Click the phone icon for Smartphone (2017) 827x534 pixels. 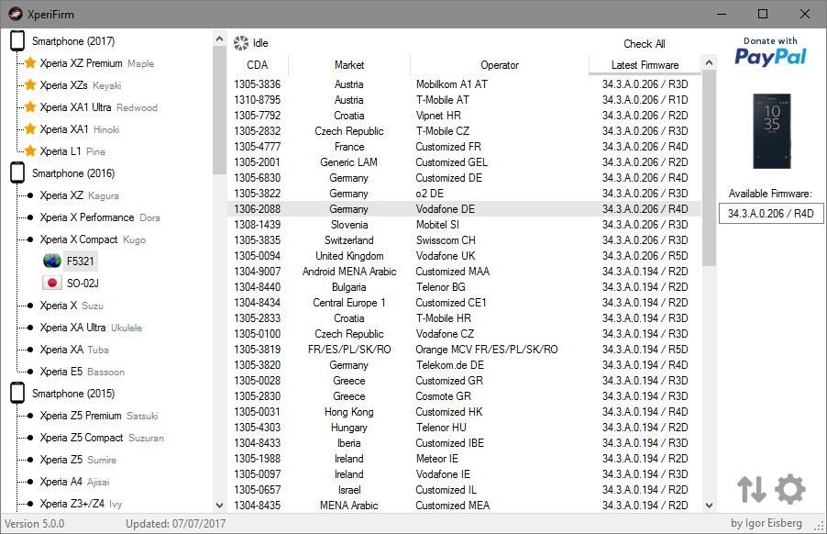[x=17, y=41]
